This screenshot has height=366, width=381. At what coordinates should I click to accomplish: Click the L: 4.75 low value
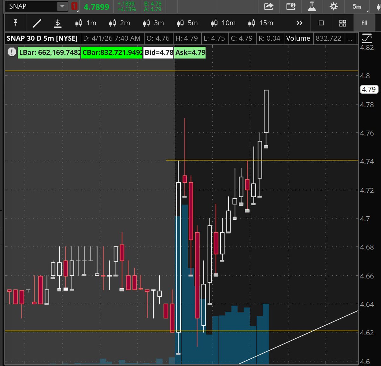coord(214,38)
